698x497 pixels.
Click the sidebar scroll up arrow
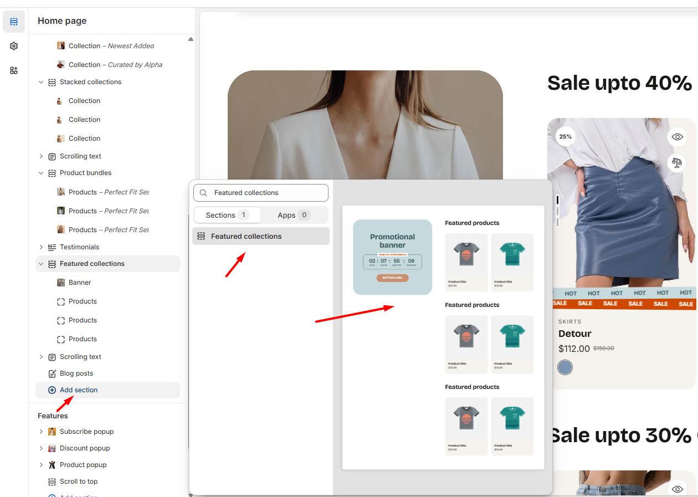[x=191, y=39]
